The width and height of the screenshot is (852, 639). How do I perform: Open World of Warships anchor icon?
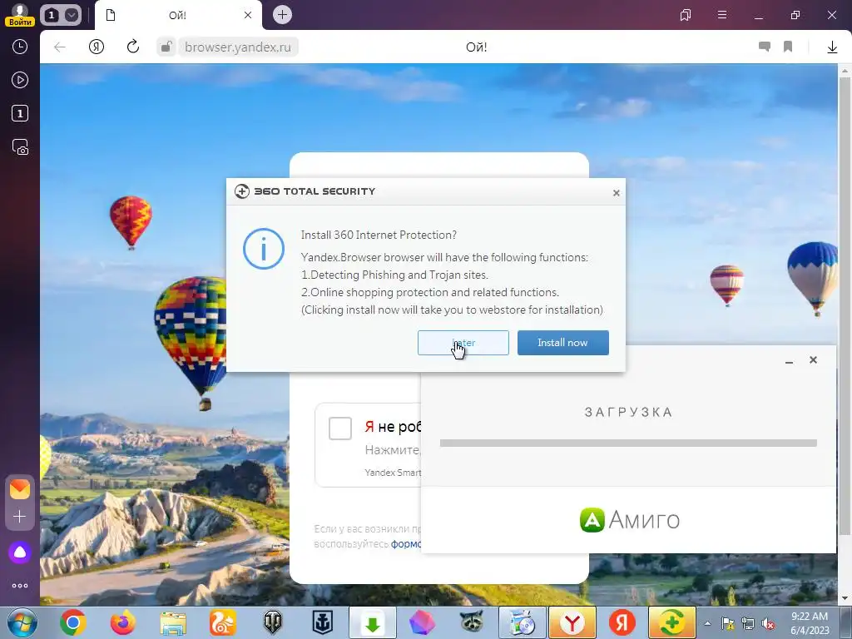click(322, 622)
